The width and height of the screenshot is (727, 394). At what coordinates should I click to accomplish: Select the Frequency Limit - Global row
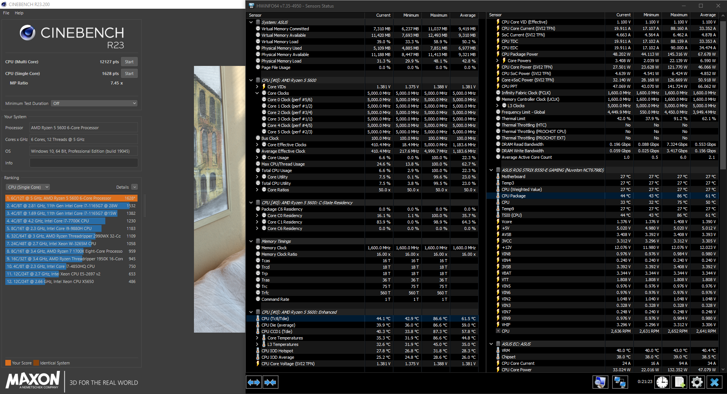point(602,112)
